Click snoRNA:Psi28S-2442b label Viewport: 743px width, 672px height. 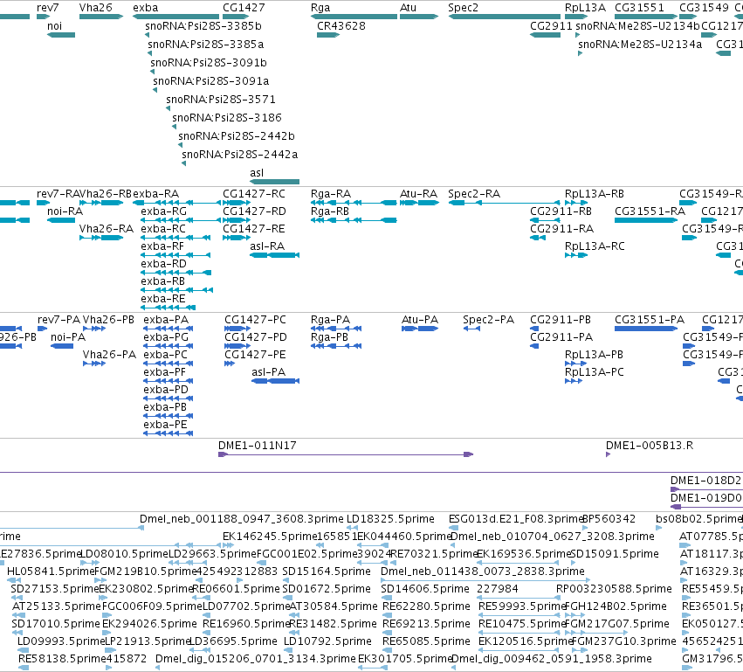tap(237, 136)
